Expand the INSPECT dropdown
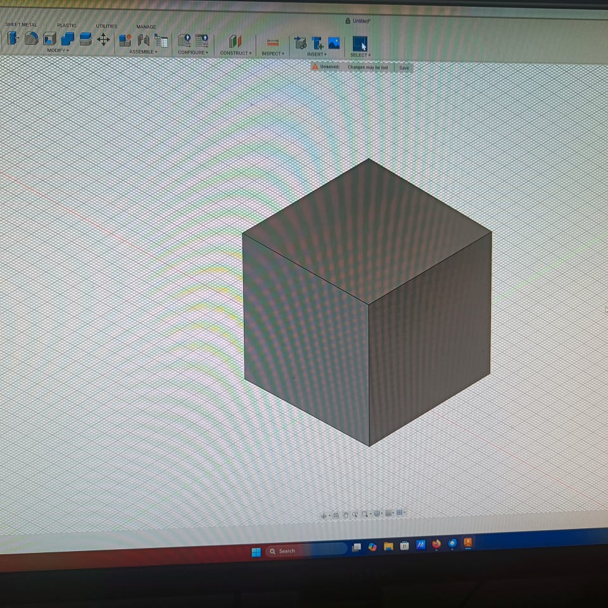The height and width of the screenshot is (608, 608). click(272, 54)
